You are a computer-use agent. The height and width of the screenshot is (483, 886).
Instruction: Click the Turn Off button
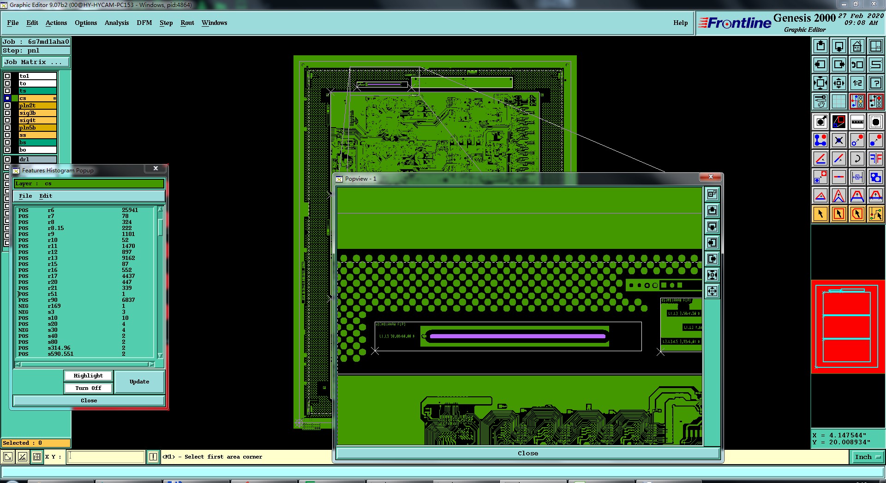[88, 388]
